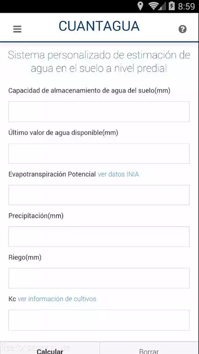Tap the battery charging icon
The width and height of the screenshot is (199, 354).
(172, 6)
